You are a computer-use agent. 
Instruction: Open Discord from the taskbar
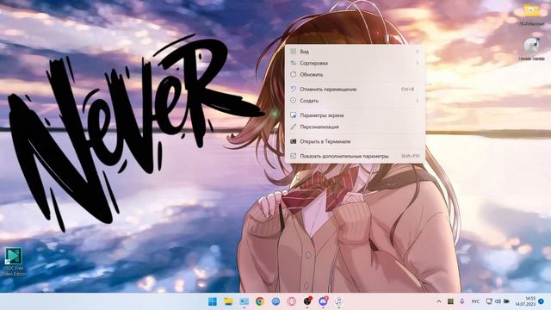323,301
